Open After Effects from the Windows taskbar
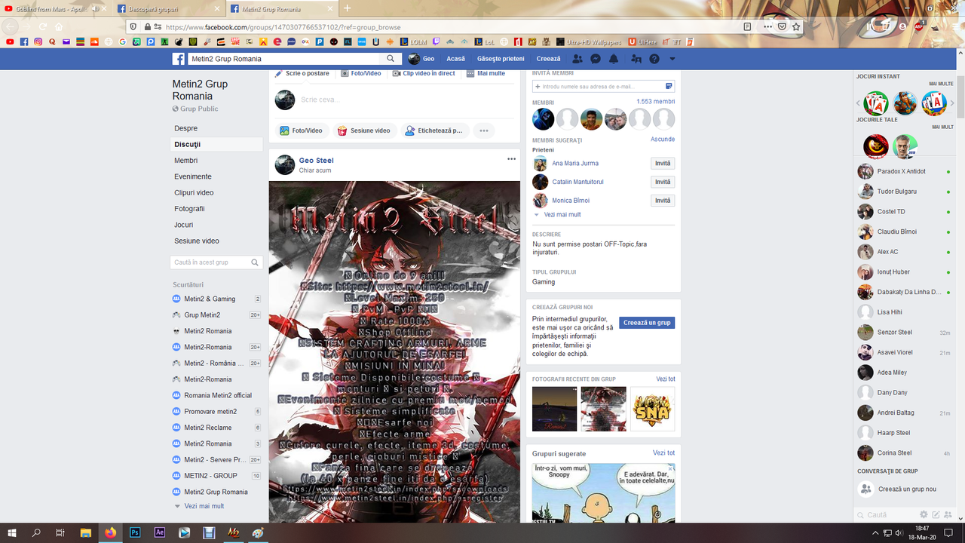The image size is (965, 543). (x=160, y=532)
